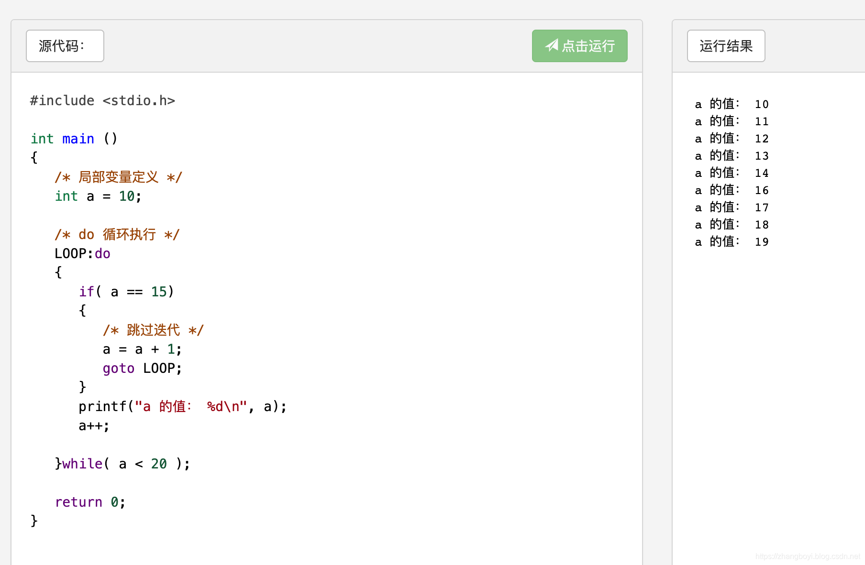
Task: Click output line 'a 的值: 19'
Action: 732,241
